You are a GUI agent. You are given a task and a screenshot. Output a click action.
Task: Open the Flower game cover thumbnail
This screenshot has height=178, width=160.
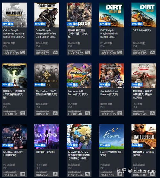click(111, 137)
